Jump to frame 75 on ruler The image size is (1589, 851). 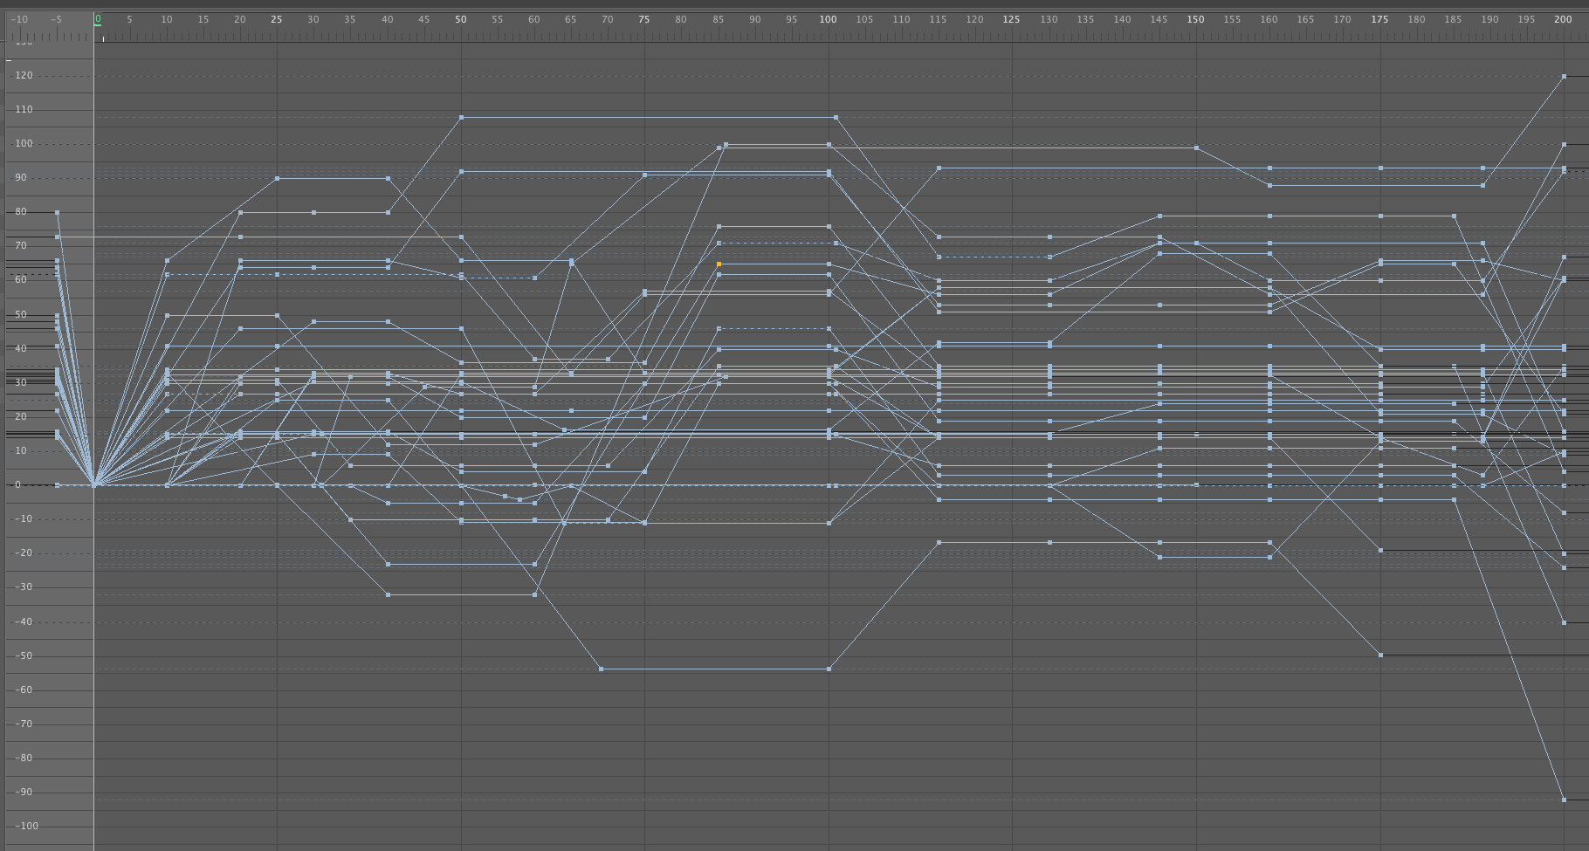pos(644,19)
